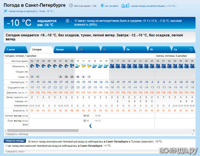Click the airplane airport archive icon

click(5, 11)
